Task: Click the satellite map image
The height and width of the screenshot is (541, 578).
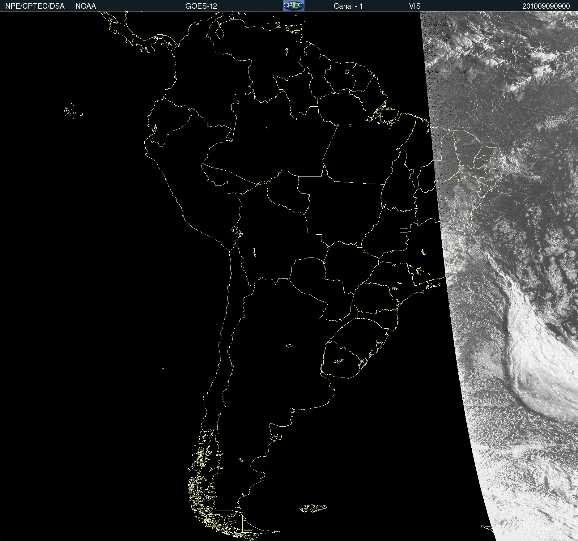Action: pyautogui.click(x=289, y=276)
